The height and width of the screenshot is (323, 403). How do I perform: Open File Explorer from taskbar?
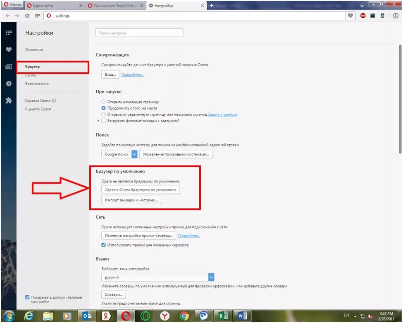click(48, 316)
